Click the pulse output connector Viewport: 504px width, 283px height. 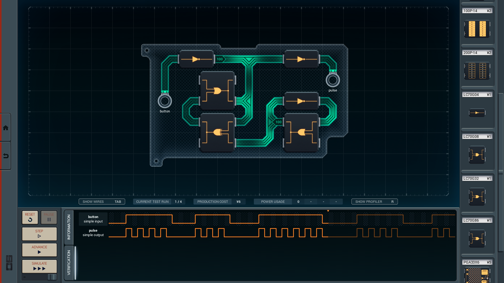click(x=333, y=80)
